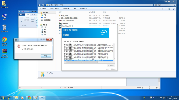This screenshot has height=100, width=179.
Task: Click the zoom out minus button in Paint
Action: [x=142, y=88]
